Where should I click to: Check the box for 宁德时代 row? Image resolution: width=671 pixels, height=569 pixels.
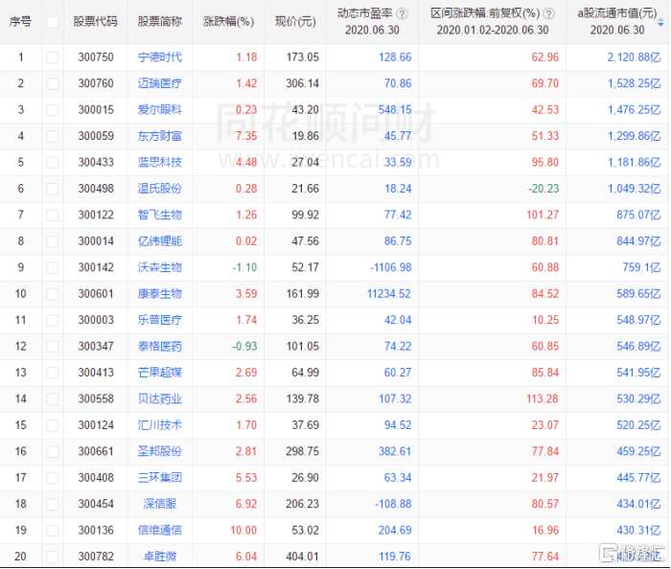(x=53, y=57)
